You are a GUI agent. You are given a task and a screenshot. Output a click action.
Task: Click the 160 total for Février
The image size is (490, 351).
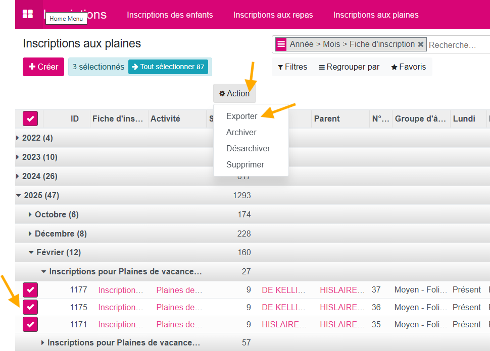click(244, 252)
